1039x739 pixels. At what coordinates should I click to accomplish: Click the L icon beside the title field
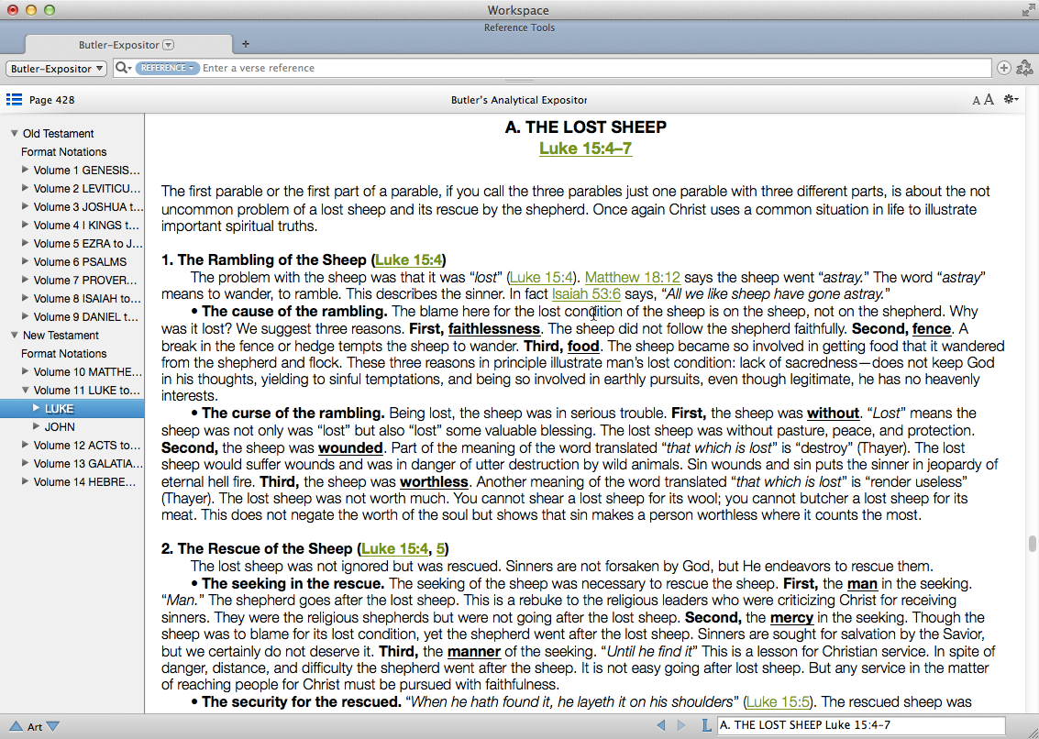click(x=706, y=725)
